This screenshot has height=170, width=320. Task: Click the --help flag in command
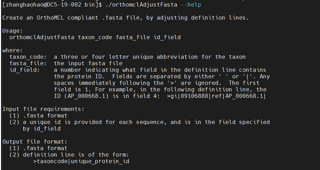point(191,5)
